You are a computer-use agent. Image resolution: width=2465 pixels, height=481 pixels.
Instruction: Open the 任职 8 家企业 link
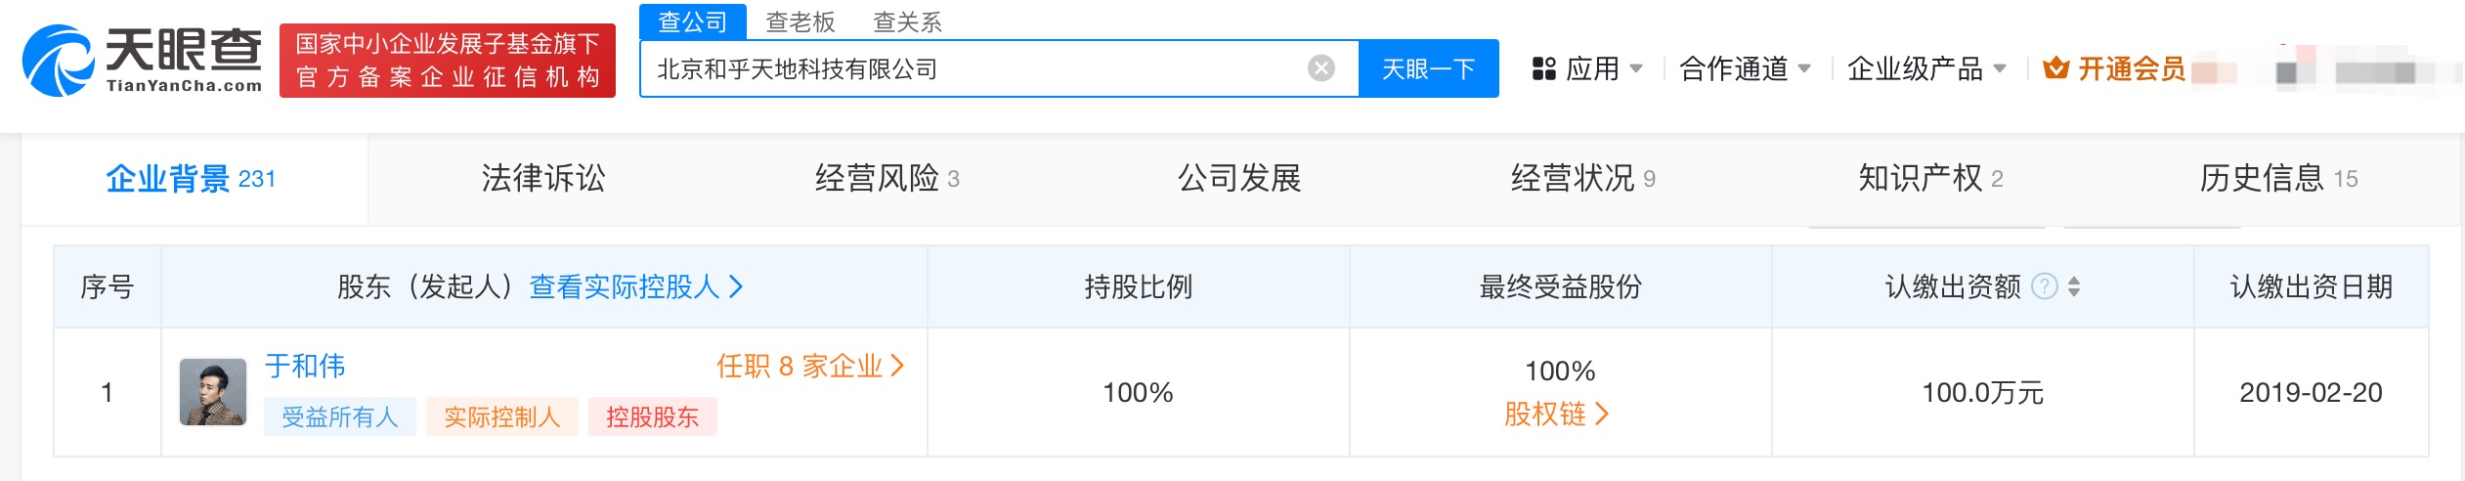pos(810,367)
